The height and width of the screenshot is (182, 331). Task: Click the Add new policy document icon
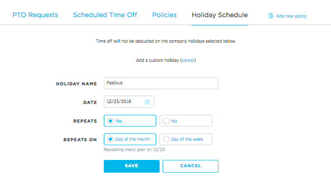pos(271,16)
